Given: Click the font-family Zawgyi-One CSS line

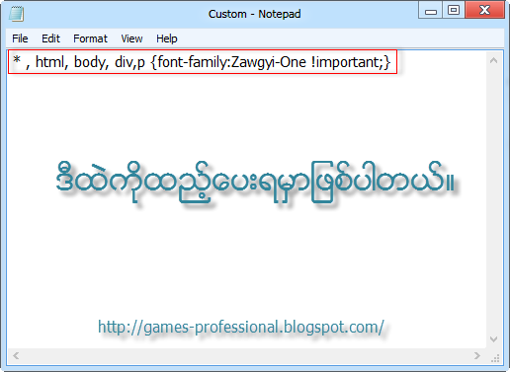Looking at the screenshot, I should point(202,62).
